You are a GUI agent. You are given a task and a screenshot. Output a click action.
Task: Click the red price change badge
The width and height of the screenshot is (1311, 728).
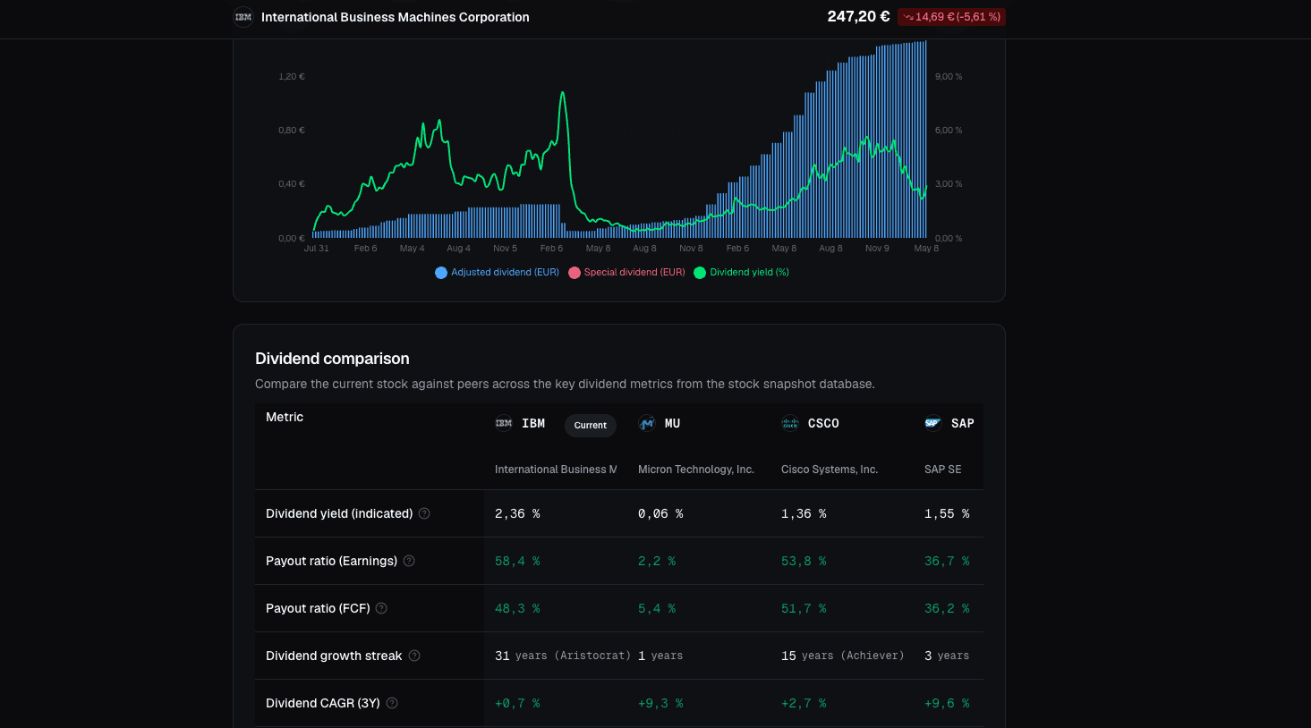click(951, 17)
